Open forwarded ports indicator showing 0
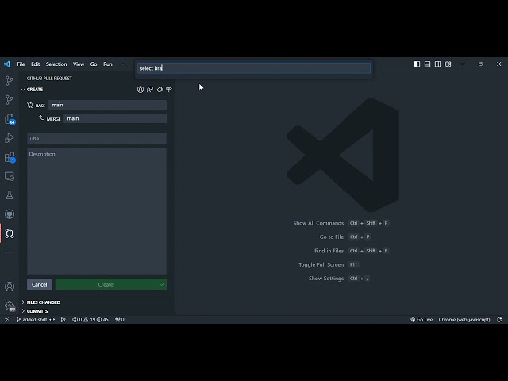 (x=120, y=319)
